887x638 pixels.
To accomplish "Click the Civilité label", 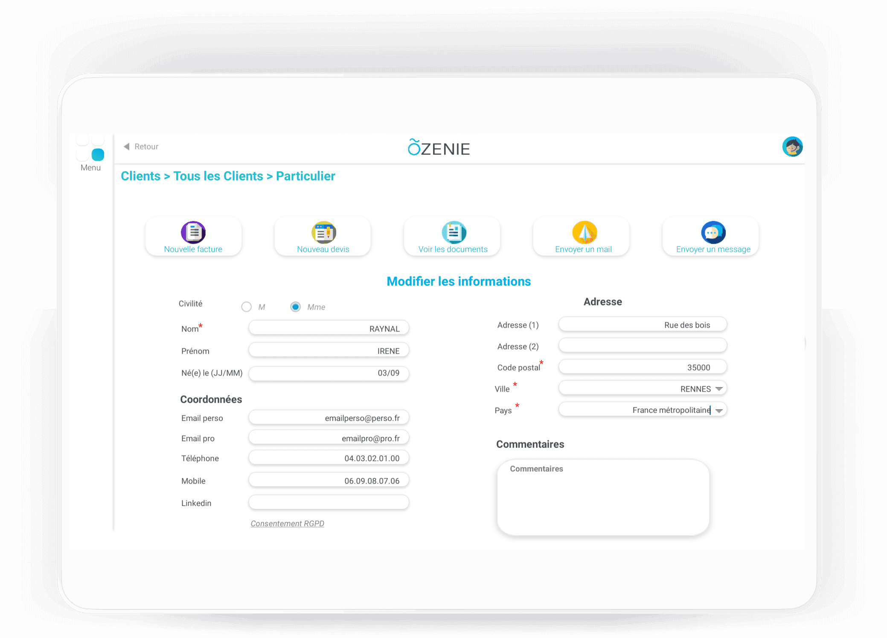I will pos(190,303).
